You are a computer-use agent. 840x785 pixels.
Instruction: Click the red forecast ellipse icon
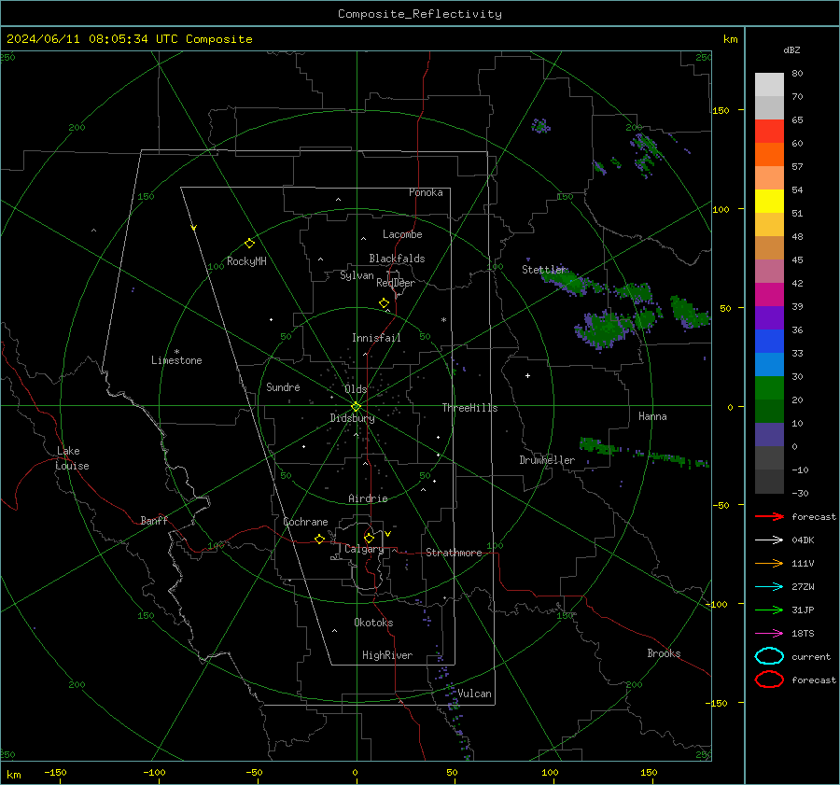[769, 680]
